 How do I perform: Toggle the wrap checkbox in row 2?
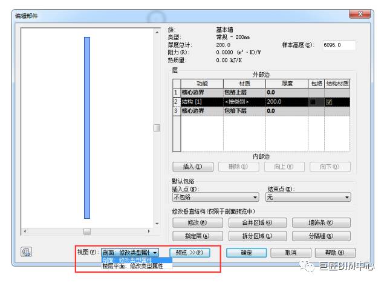[313, 102]
